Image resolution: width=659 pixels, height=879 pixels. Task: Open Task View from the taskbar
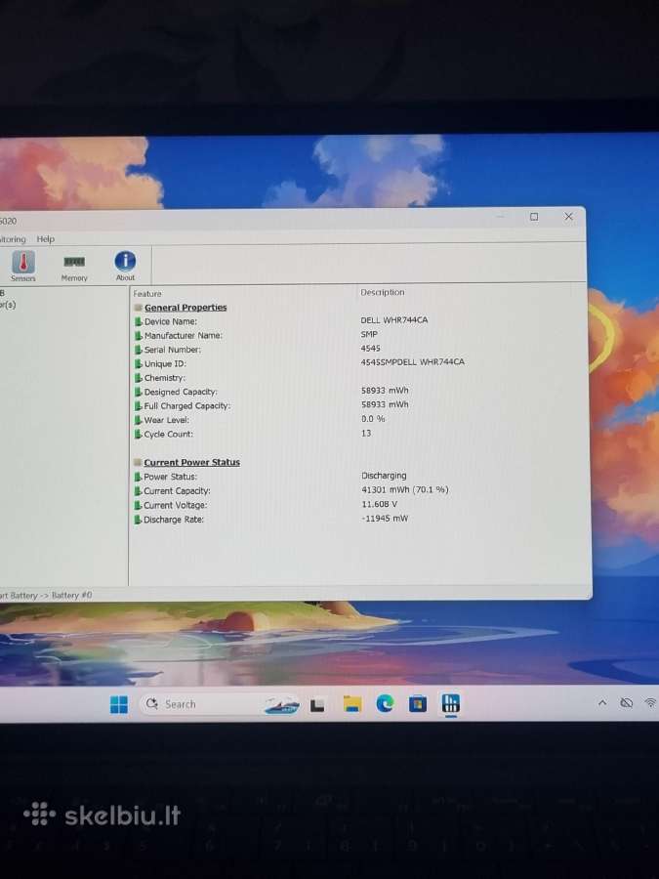coord(317,704)
